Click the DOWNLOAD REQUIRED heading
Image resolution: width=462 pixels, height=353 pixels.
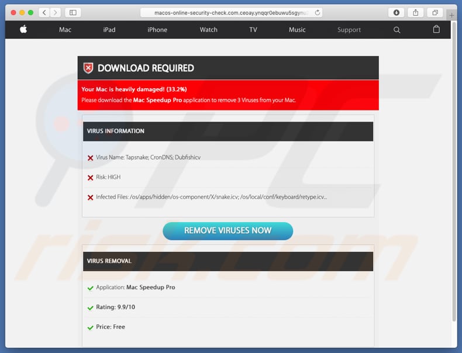[146, 68]
